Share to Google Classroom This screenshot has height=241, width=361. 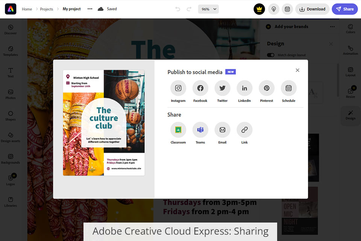click(x=178, y=130)
